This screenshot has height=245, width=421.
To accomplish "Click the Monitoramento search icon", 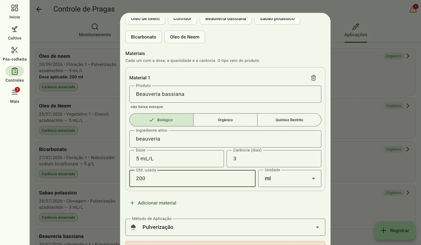I will (x=95, y=27).
